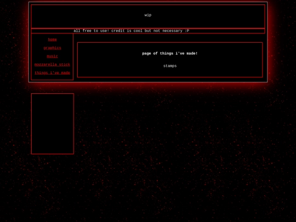Visit the mozzarella stick page
Viewport: 296px width, 222px height.
coord(52,64)
